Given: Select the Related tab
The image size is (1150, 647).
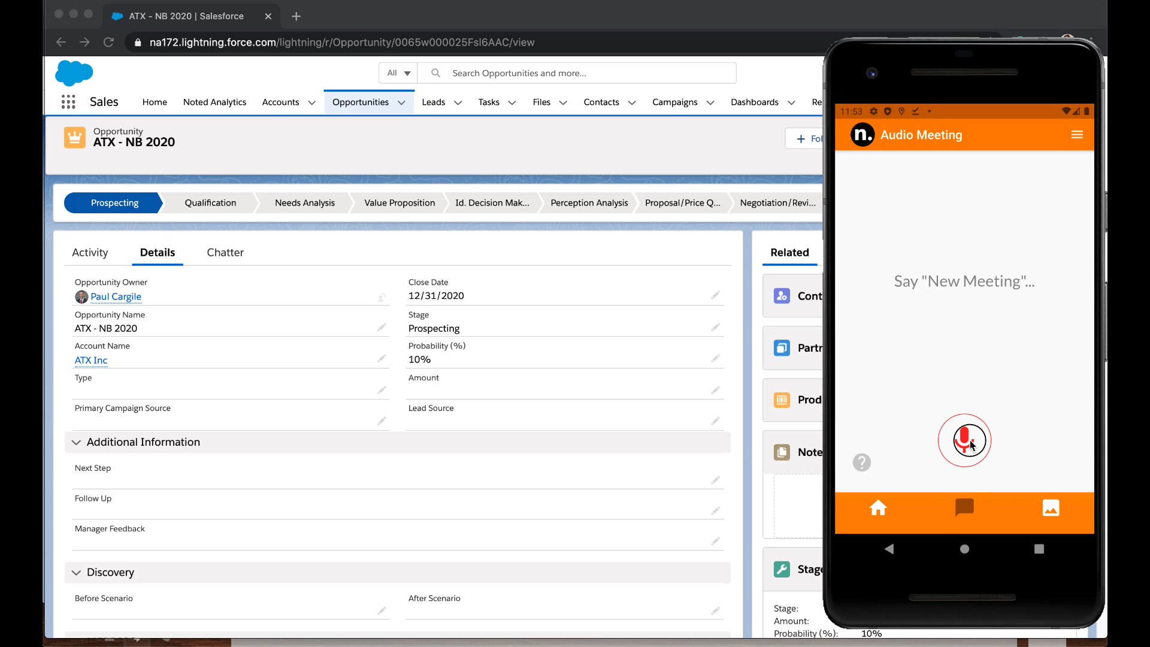Looking at the screenshot, I should point(789,252).
